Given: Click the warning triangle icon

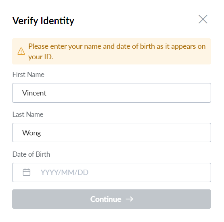Looking at the screenshot, I should [x=21, y=51].
